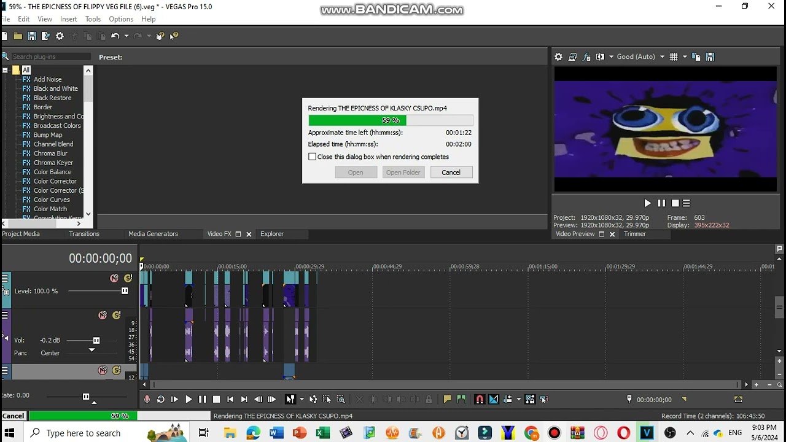Open the split screen view dropdown arrow

click(611, 56)
